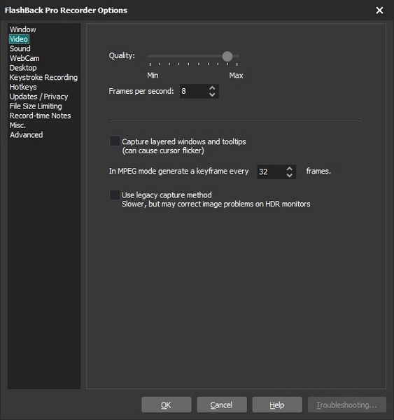Decrease keyframe interval with down arrow
Image resolution: width=394 pixels, height=420 pixels.
[x=289, y=176]
